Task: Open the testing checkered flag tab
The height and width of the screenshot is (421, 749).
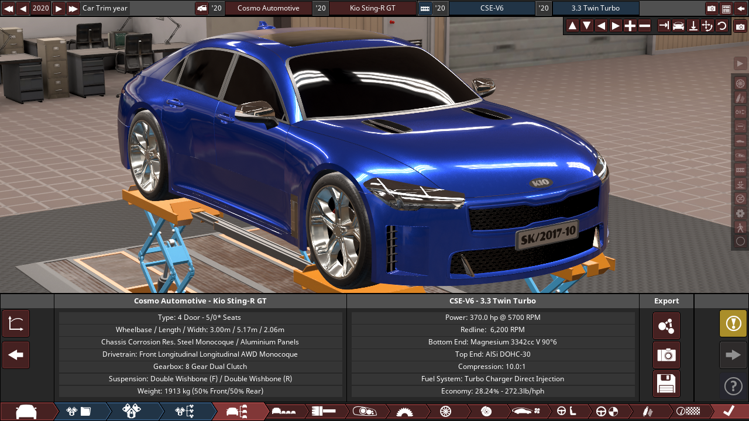Action: [x=688, y=412]
